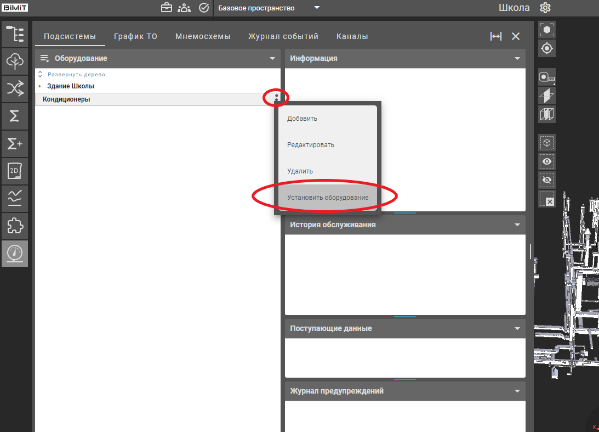Hide selected elements with crossed-eye icon
Viewport: 599px width, 432px height.
pyautogui.click(x=546, y=180)
